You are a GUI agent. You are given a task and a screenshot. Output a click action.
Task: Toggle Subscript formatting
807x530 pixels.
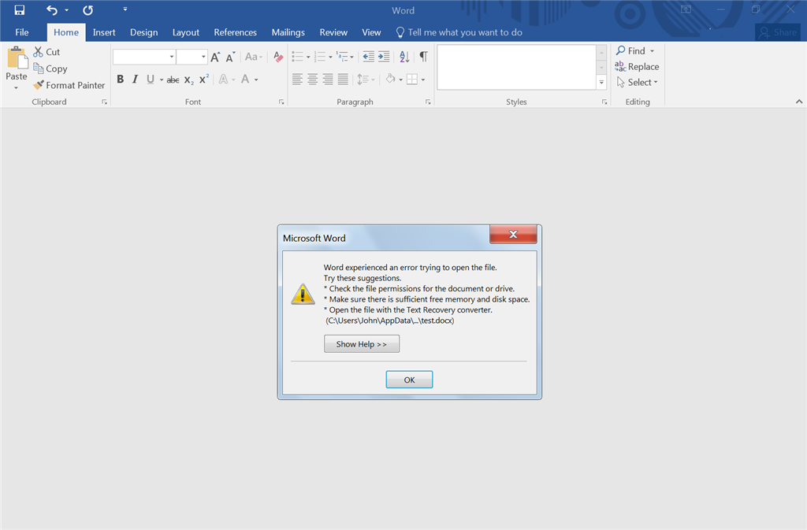[x=189, y=80]
